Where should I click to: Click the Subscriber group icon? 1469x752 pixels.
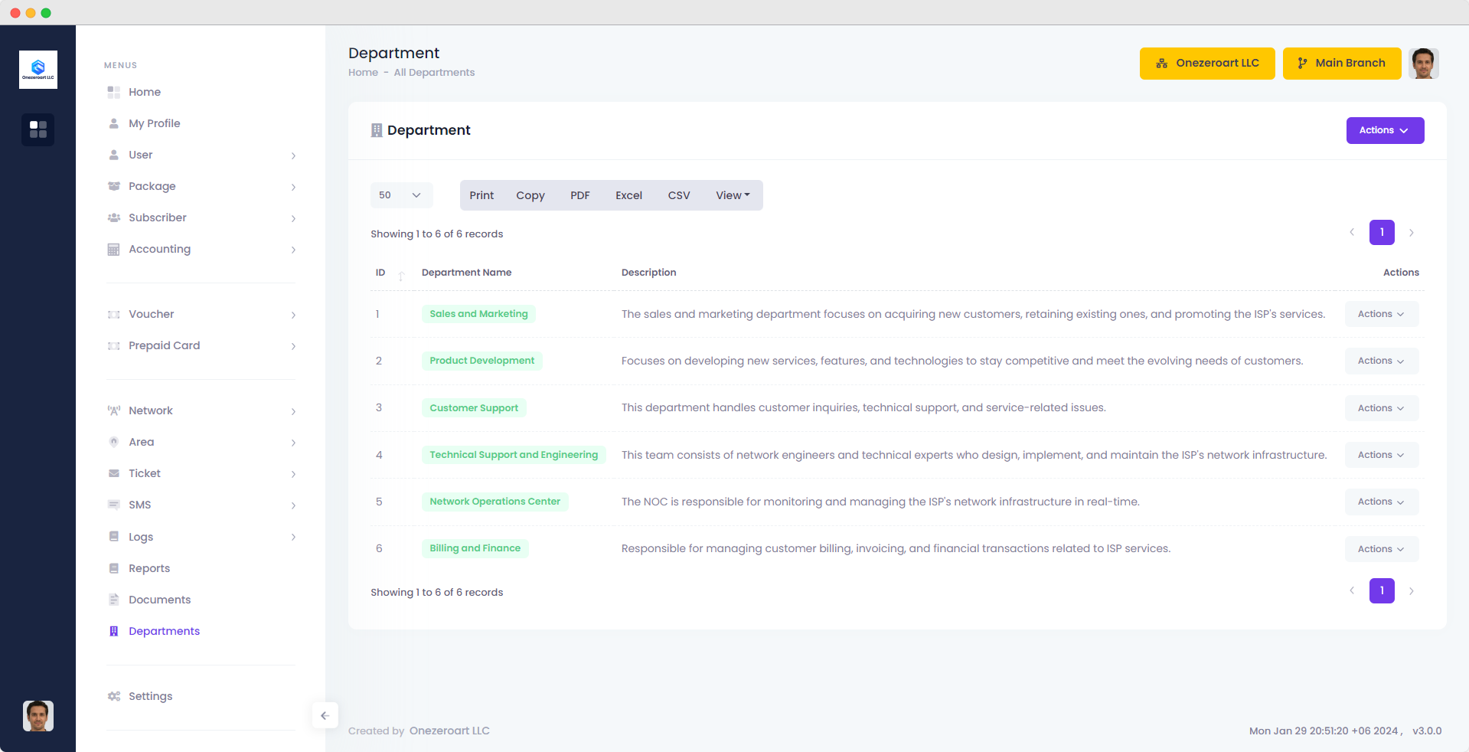click(114, 217)
